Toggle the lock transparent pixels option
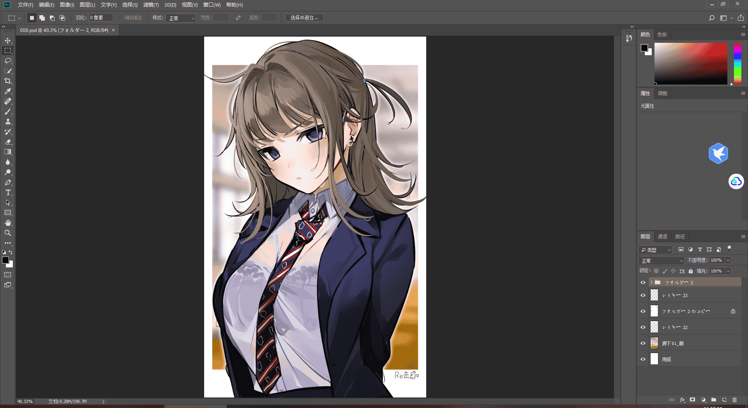 (x=656, y=271)
